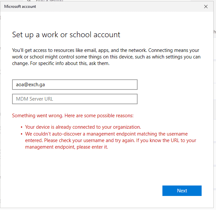The width and height of the screenshot is (216, 210).
Task: Click the email field containing aoa@exch.ga
Action: (75, 85)
